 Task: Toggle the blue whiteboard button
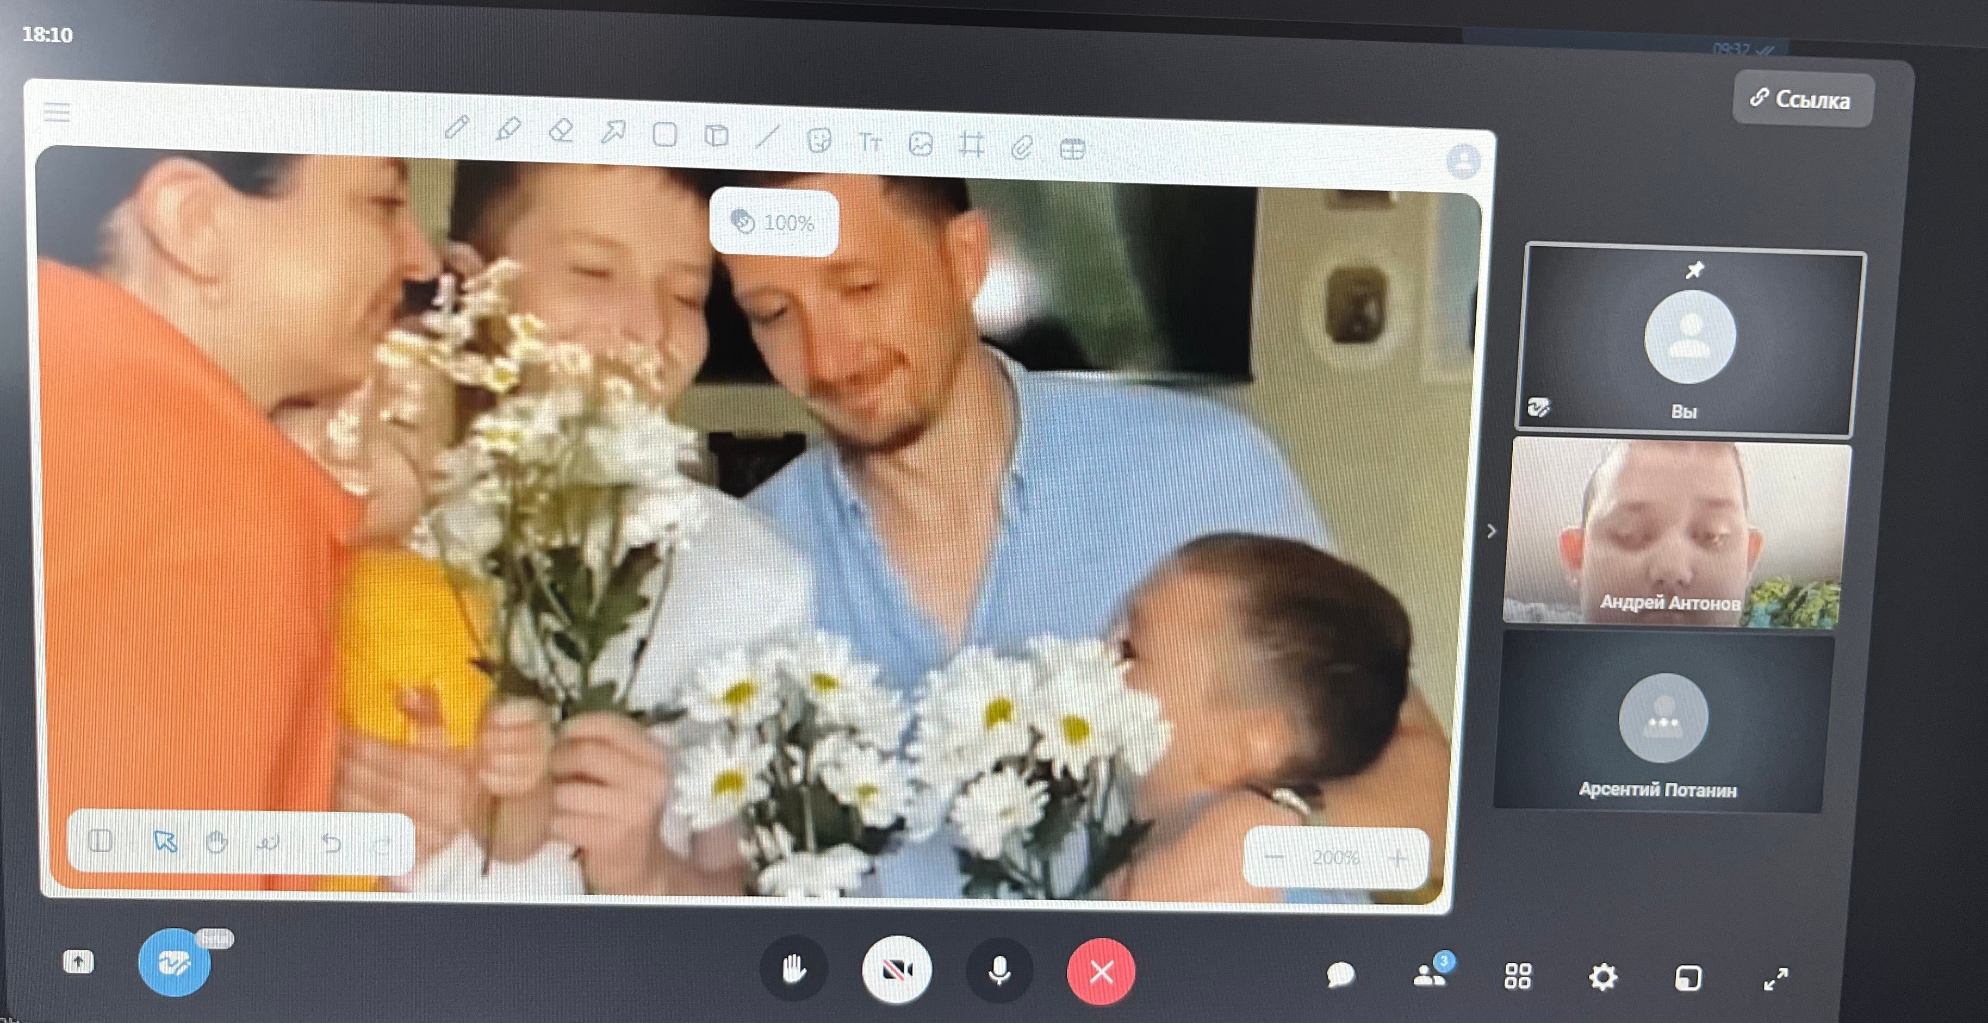click(x=173, y=962)
